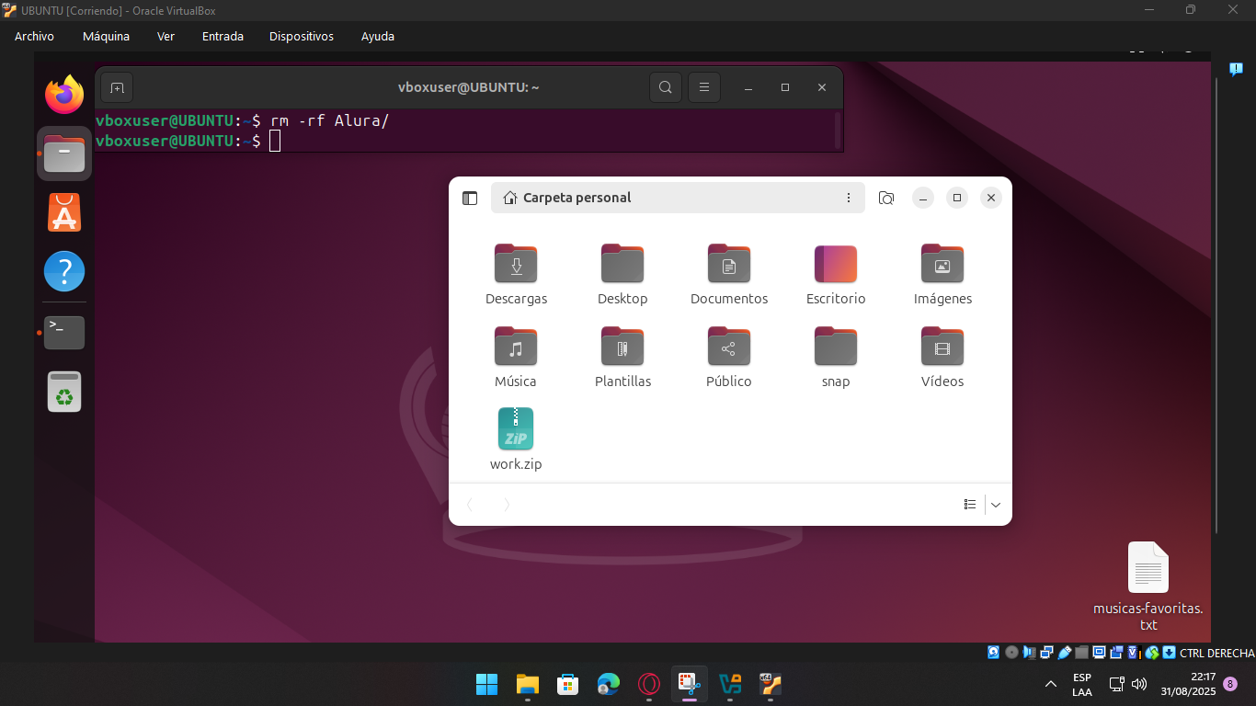The height and width of the screenshot is (706, 1256).
Task: Open the Desktop folder
Action: (x=622, y=275)
